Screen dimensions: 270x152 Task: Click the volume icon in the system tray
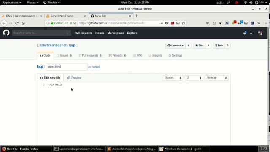click(x=251, y=3)
